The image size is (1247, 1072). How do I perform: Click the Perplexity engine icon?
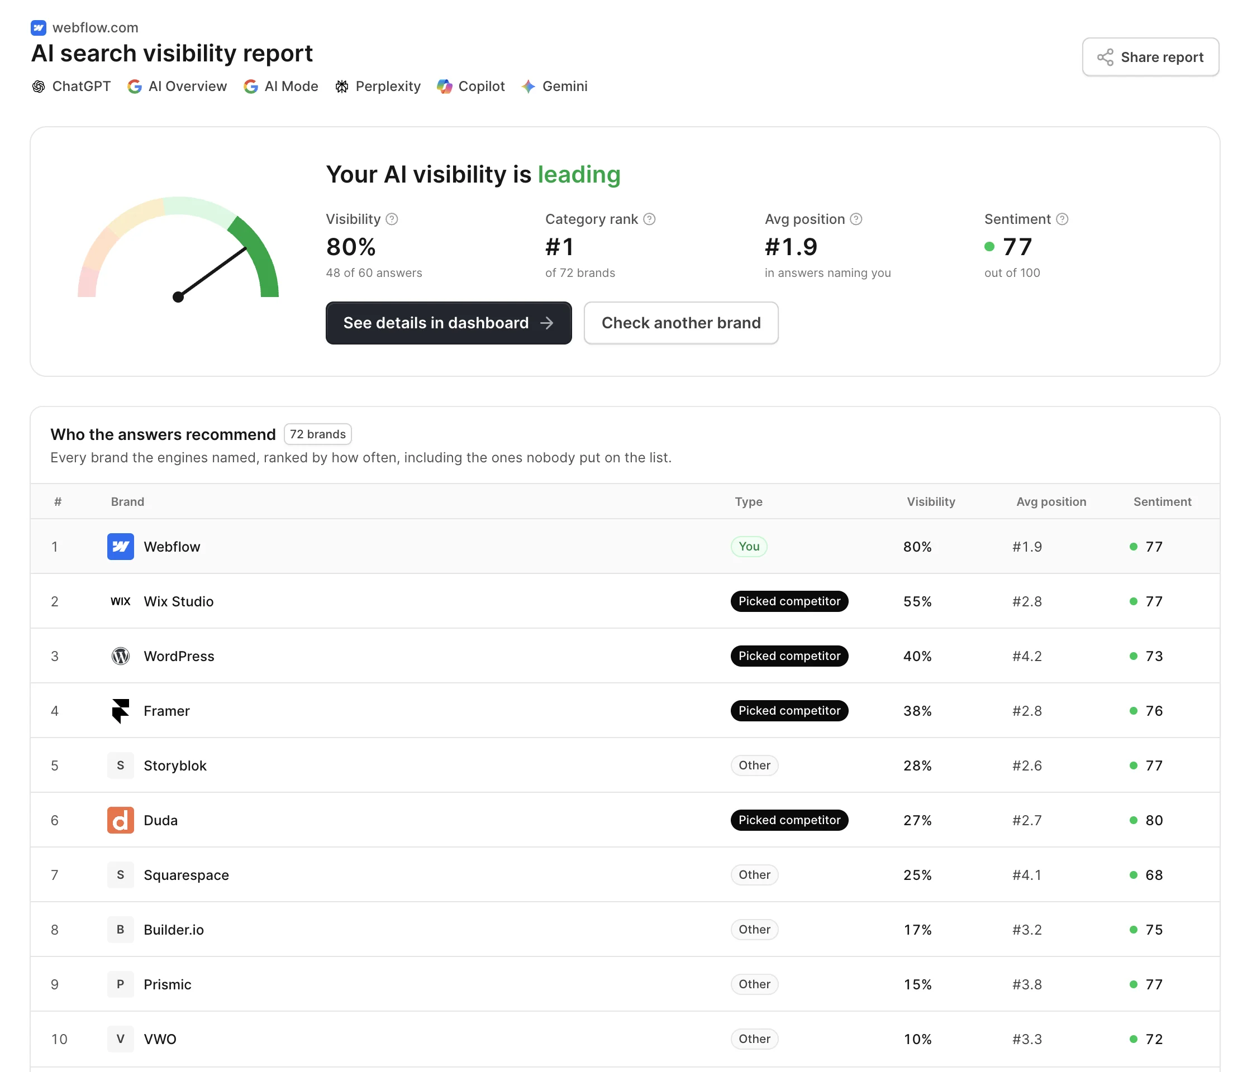pos(342,87)
